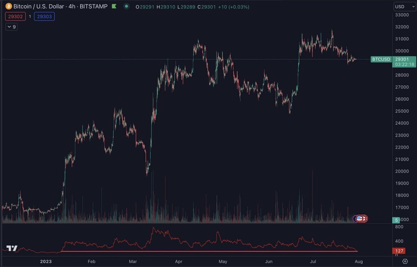Click the TradingView logo link

pos(12,248)
